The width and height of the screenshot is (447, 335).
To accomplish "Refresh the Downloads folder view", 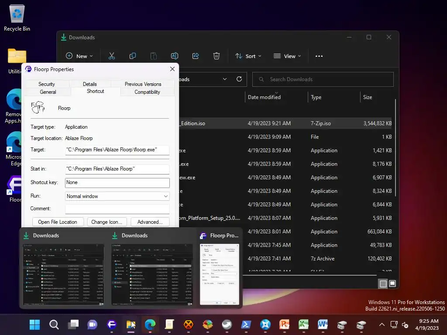I will [239, 79].
